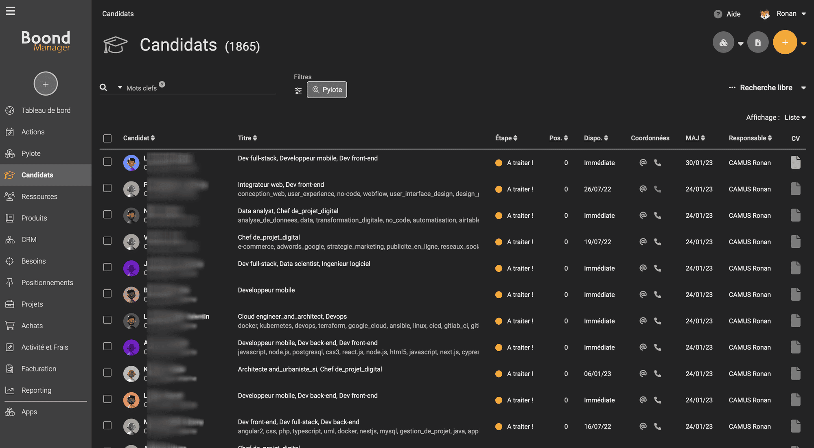This screenshot has height=448, width=814.
Task: Click the orange status dot of first row
Action: [499, 163]
